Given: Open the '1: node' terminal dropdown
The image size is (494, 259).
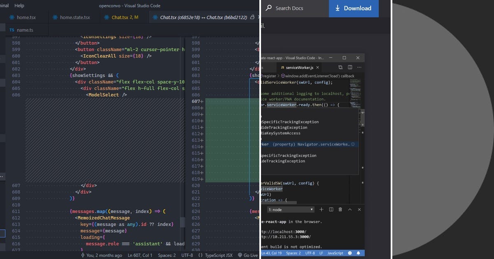Looking at the screenshot, I should (x=290, y=210).
